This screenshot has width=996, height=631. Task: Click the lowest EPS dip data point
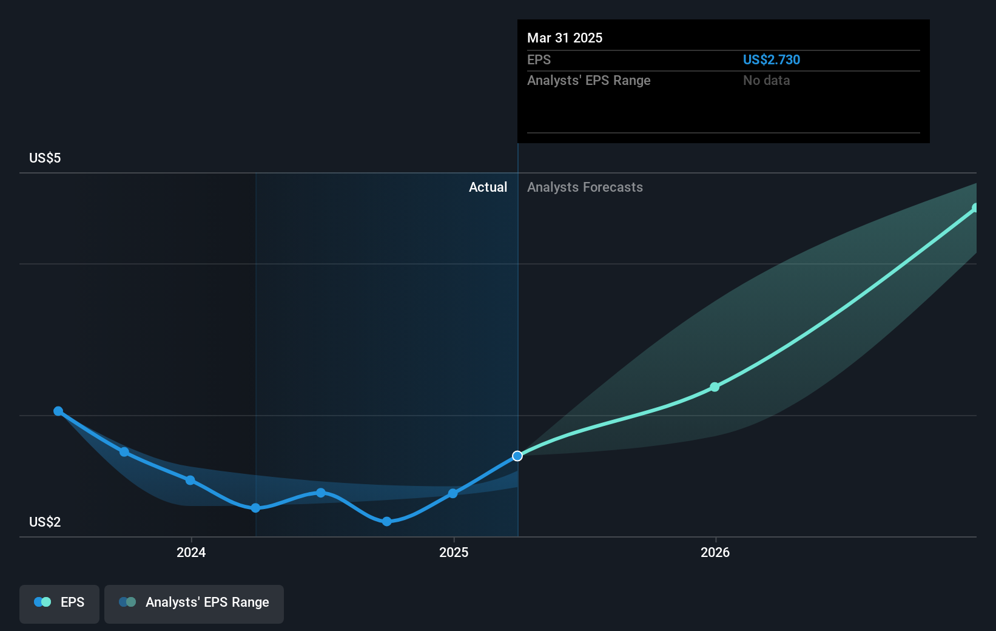coord(386,521)
